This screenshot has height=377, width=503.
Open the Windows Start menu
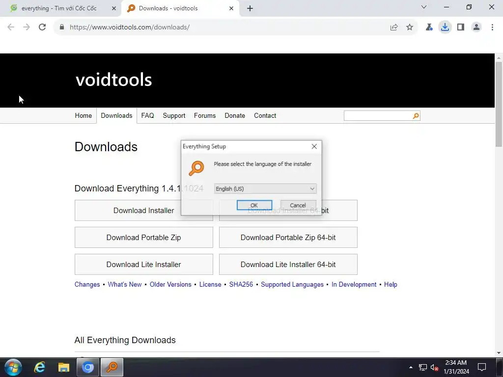coord(13,367)
